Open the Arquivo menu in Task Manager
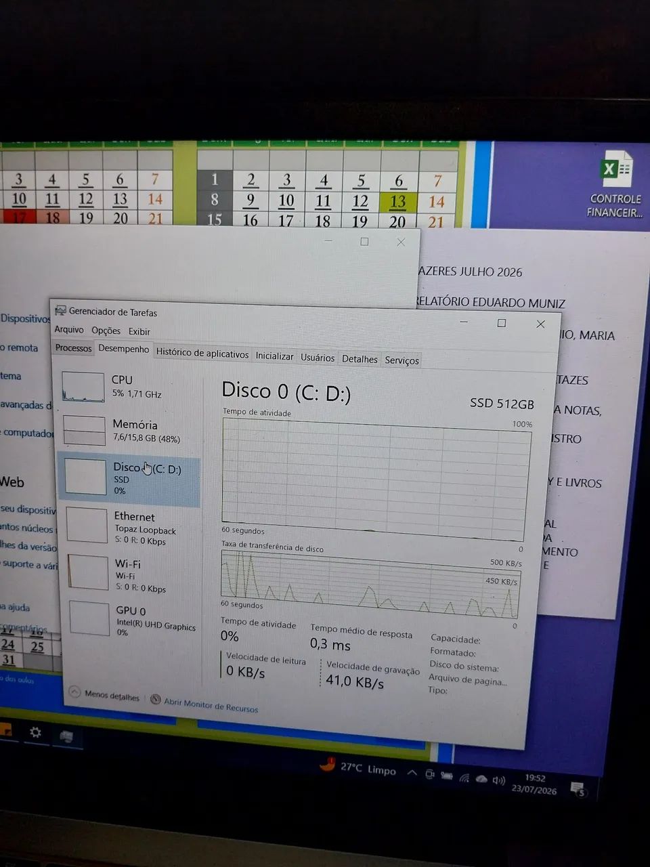The image size is (650, 867). (x=69, y=330)
